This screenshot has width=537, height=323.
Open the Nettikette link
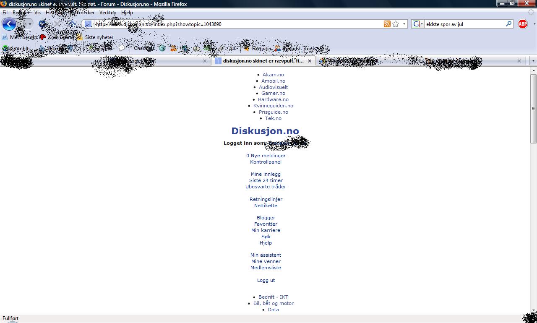(266, 206)
